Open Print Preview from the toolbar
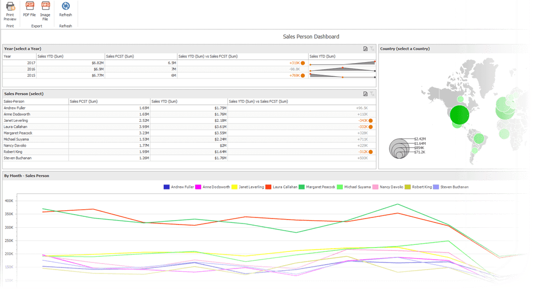Image resolution: width=535 pixels, height=291 pixels. (x=10, y=12)
